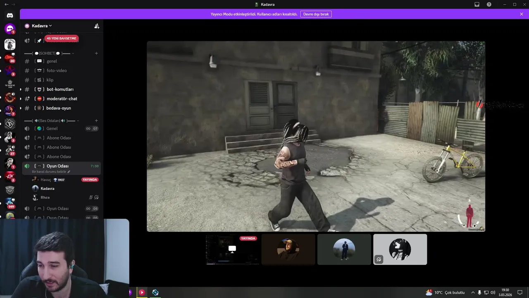Open the bedava-oyun channel

pos(61,108)
